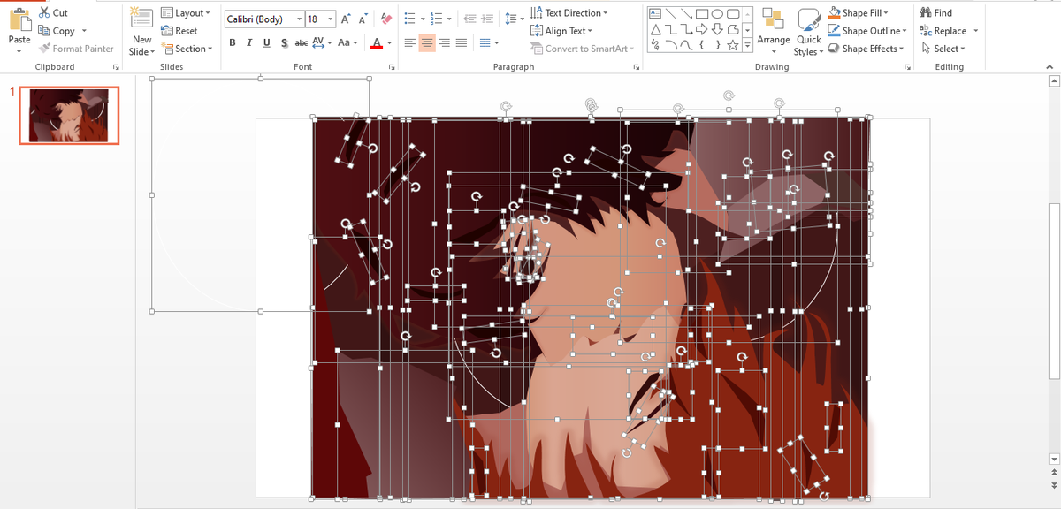
Task: Select the 5-Point Star shape
Action: click(x=733, y=45)
